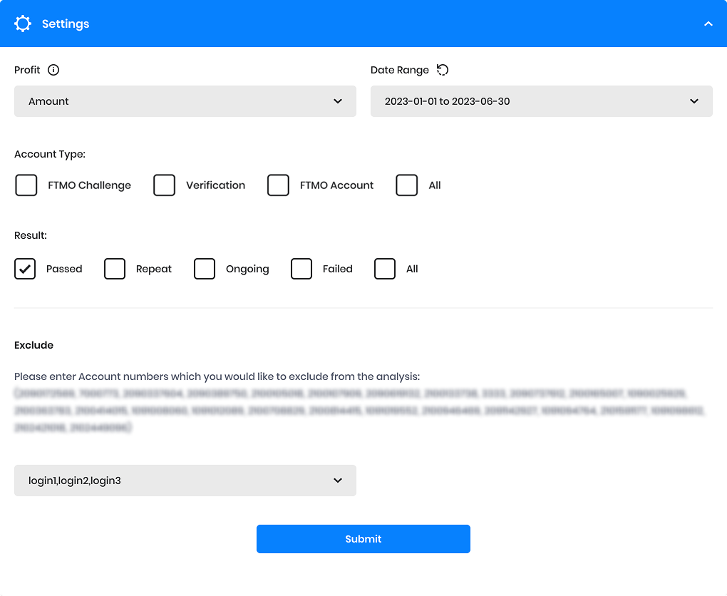The width and height of the screenshot is (727, 596).
Task: Open the Profit Amount dropdown
Action: pos(185,101)
